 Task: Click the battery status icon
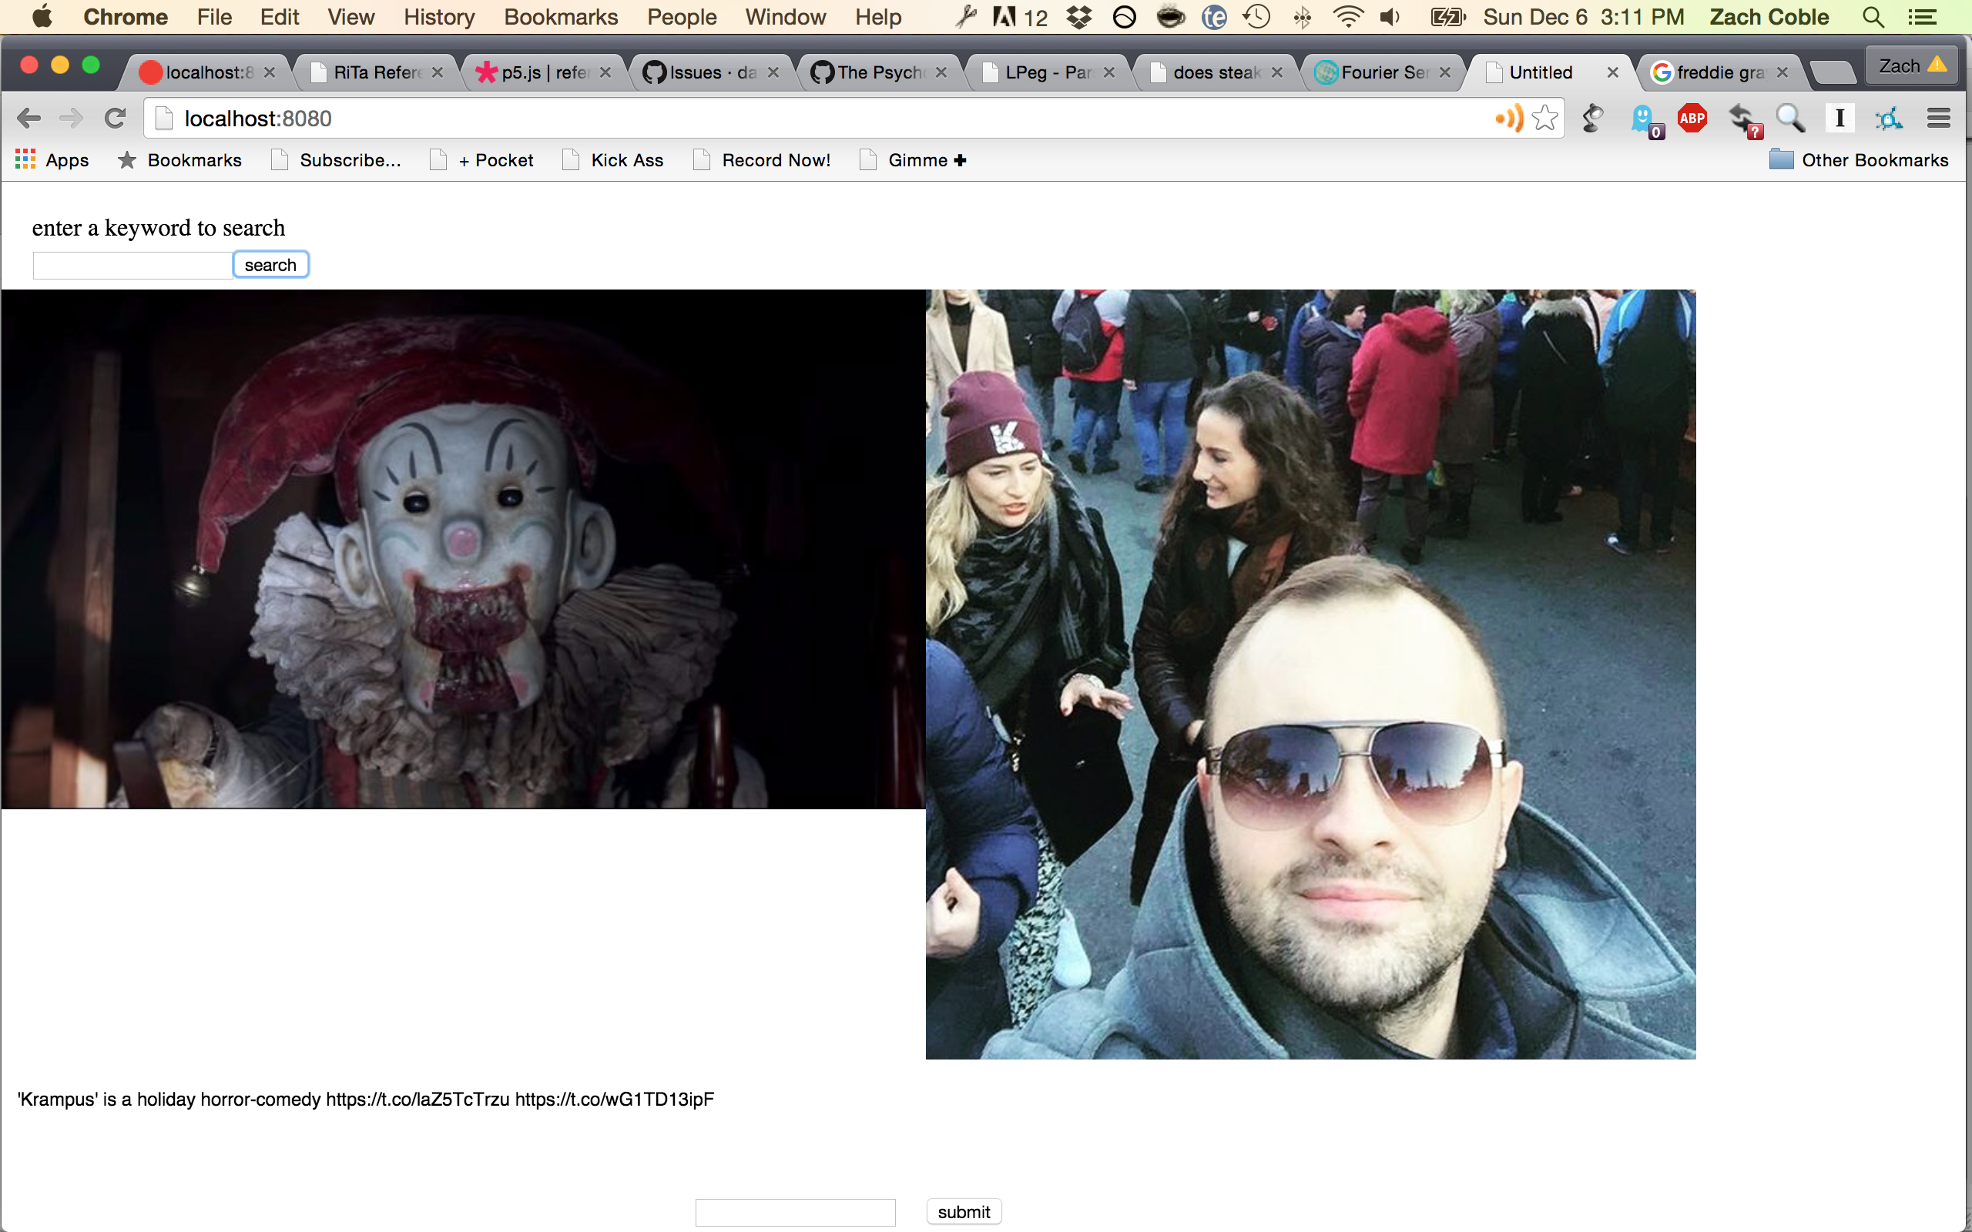click(1449, 17)
